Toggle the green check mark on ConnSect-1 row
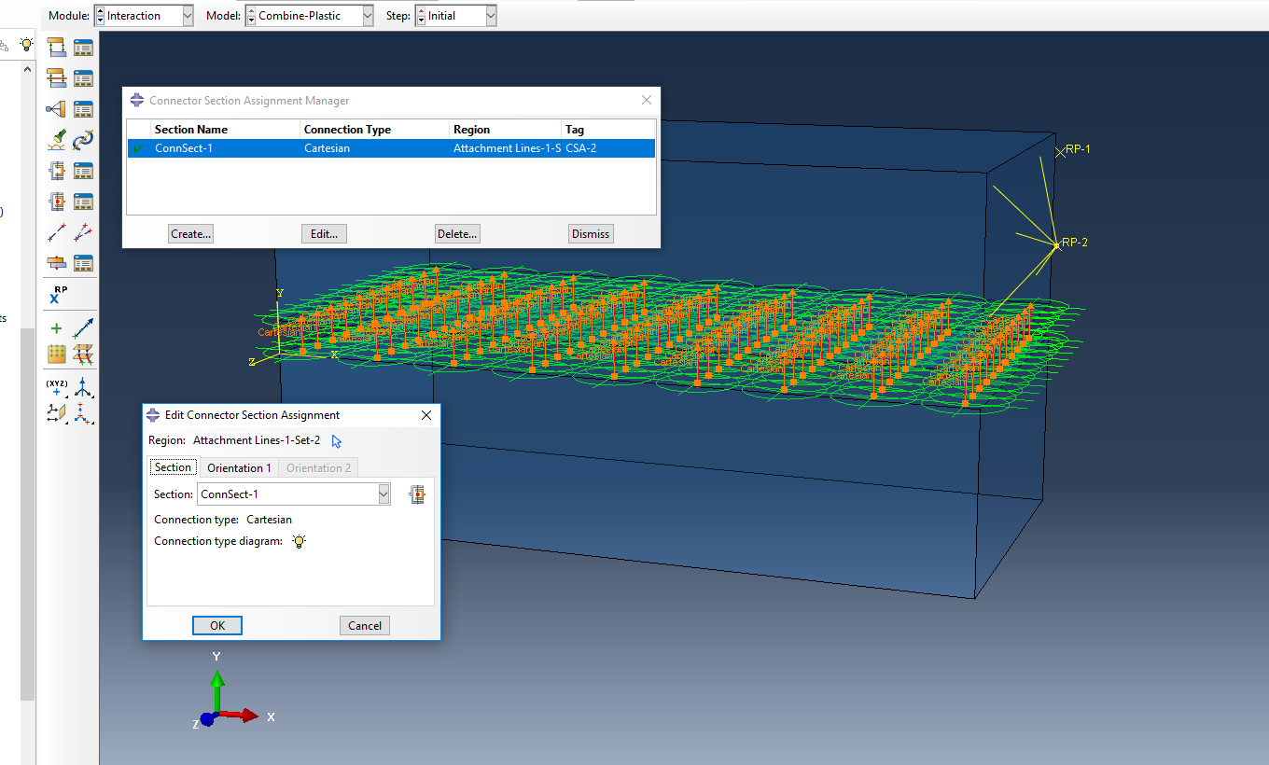Screen dimensions: 1269x765 coord(139,148)
